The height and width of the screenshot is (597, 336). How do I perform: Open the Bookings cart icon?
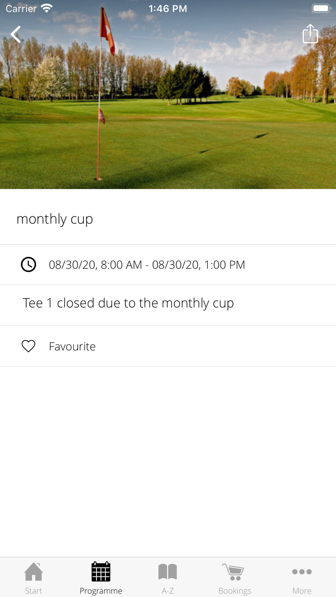(234, 572)
